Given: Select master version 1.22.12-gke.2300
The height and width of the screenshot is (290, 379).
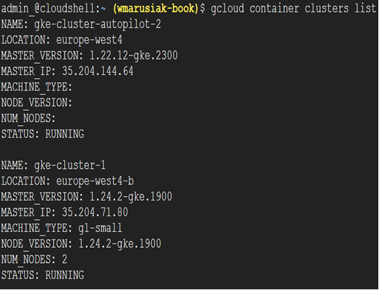Looking at the screenshot, I should tap(134, 56).
